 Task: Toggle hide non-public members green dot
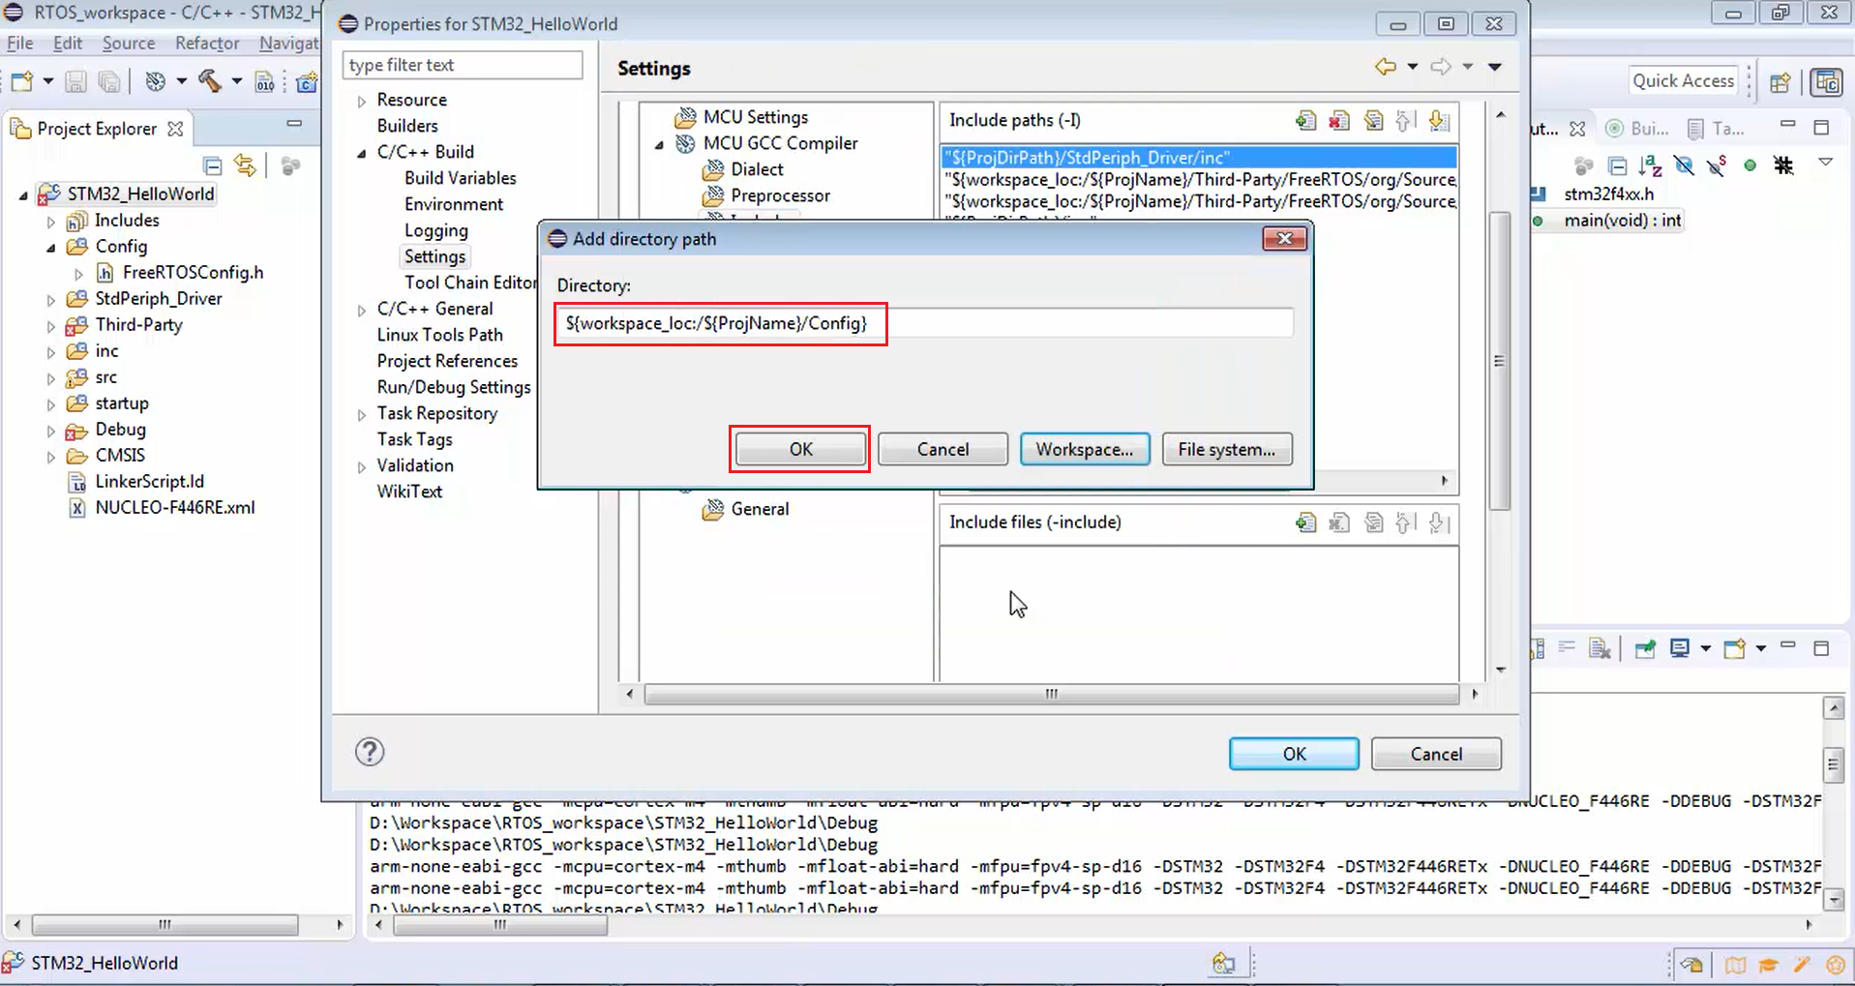click(x=1750, y=165)
